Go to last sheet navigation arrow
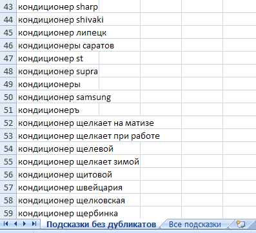The width and height of the screenshot is (256, 233). 34,224
